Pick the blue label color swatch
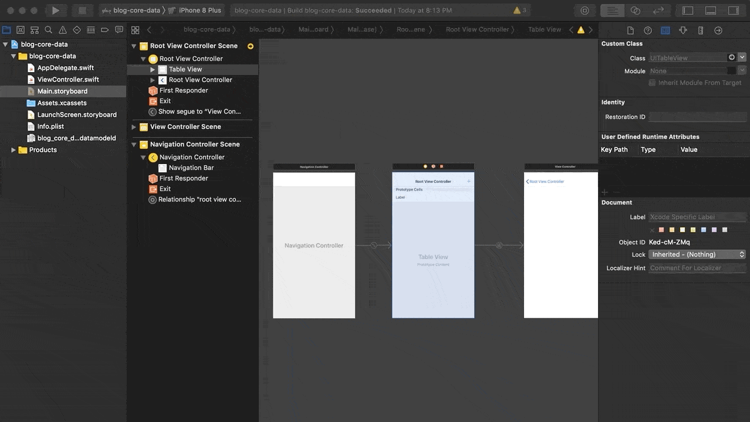Viewport: 750px width, 422px height. (704, 230)
